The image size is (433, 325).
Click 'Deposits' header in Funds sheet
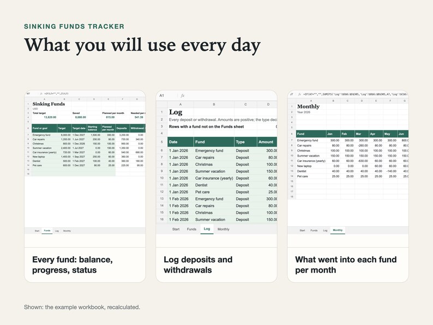tap(122, 128)
